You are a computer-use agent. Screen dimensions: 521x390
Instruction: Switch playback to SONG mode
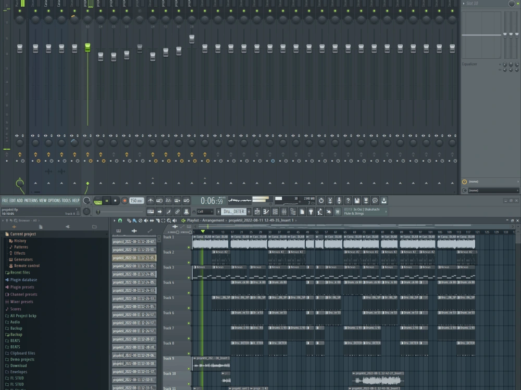pos(98,201)
